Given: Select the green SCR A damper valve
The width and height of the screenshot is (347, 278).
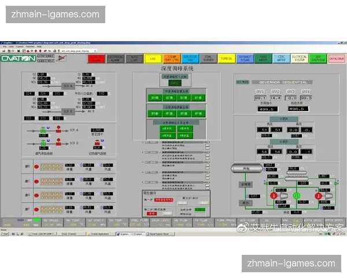Looking at the screenshot, I should click(42, 130).
